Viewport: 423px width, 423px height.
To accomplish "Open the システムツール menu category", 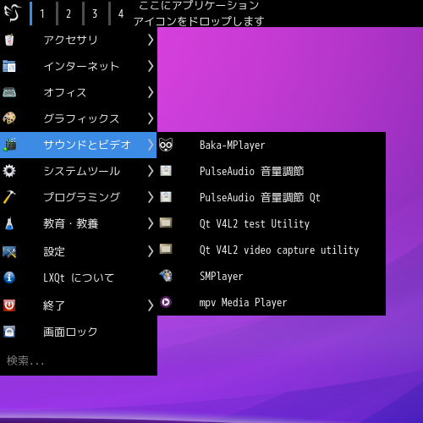I will [x=78, y=171].
